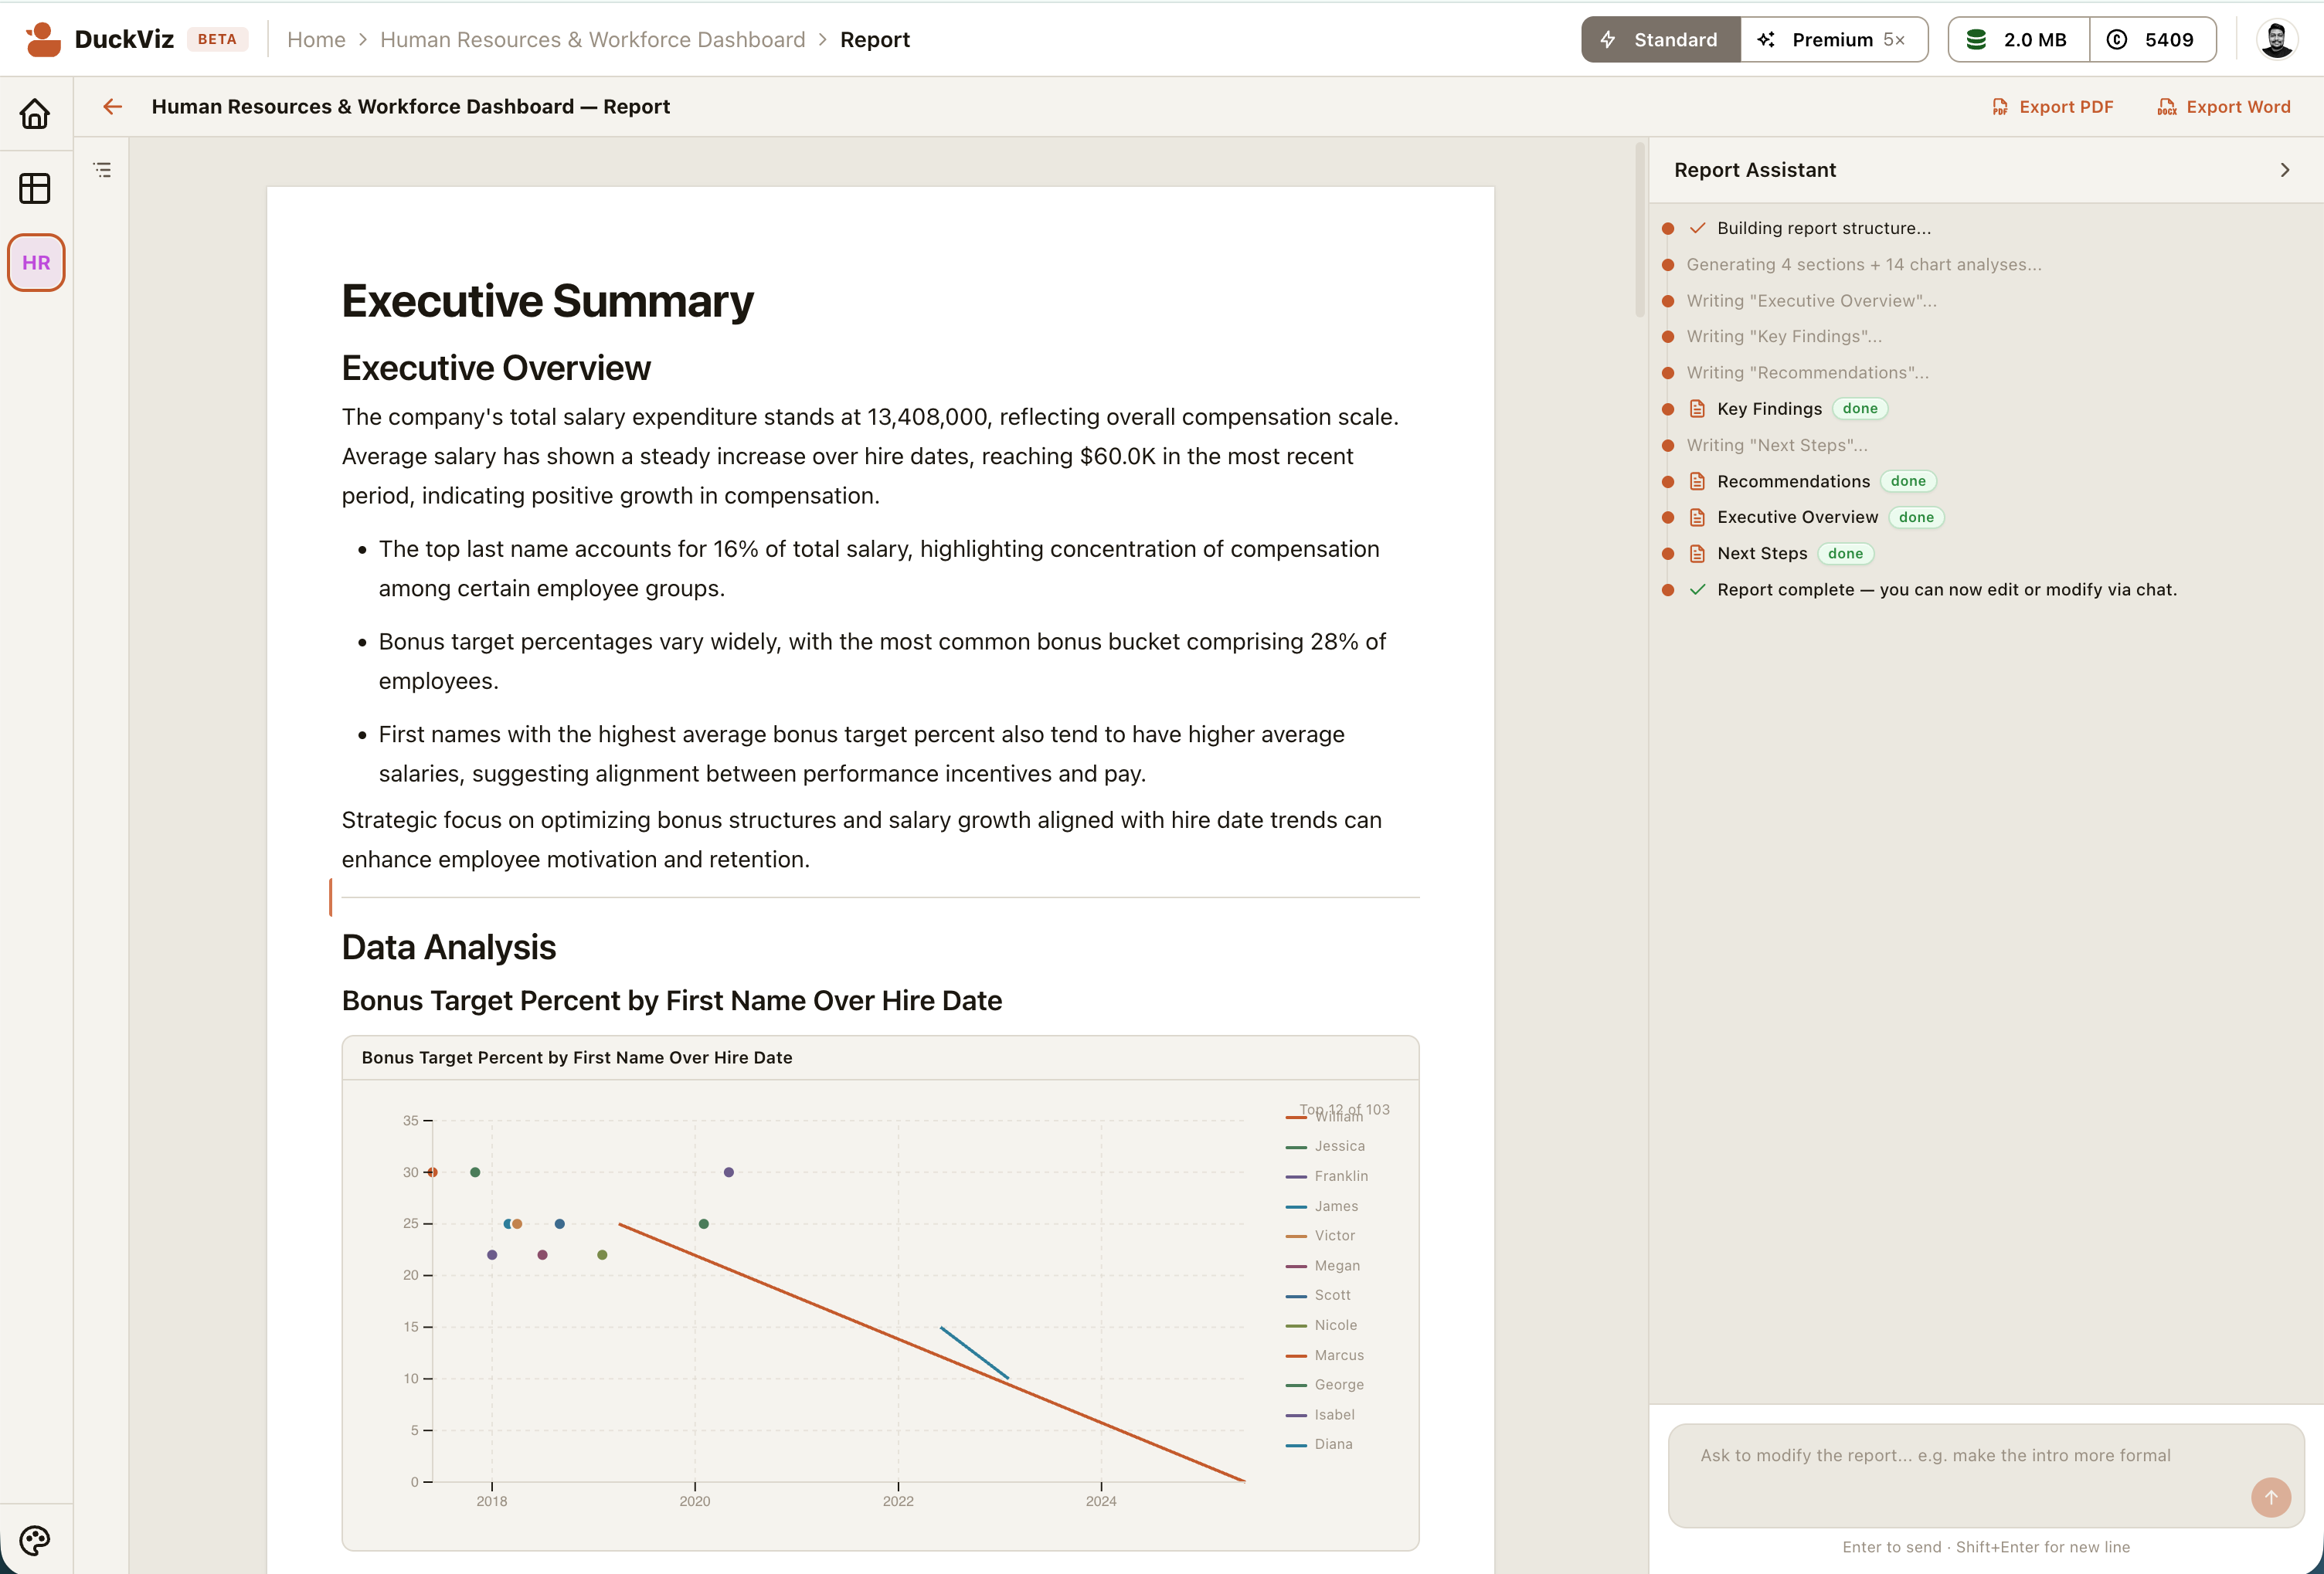The height and width of the screenshot is (1574, 2324).
Task: Open the Home sidebar icon
Action: pyautogui.click(x=35, y=114)
